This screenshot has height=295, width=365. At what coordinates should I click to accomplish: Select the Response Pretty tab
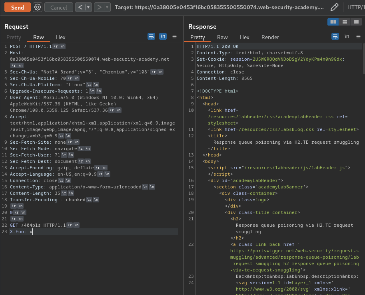197,37
